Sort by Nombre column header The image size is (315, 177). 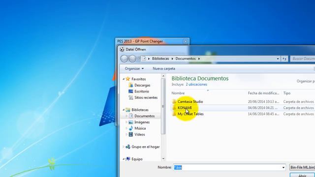178,93
